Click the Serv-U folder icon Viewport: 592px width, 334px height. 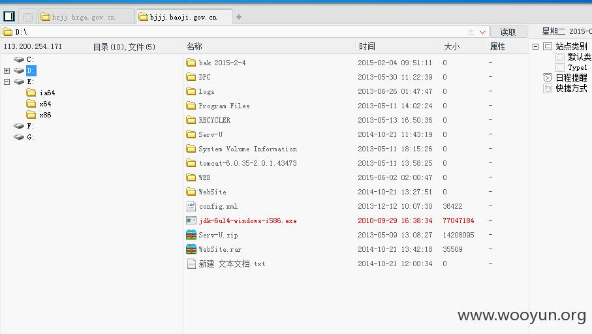191,134
